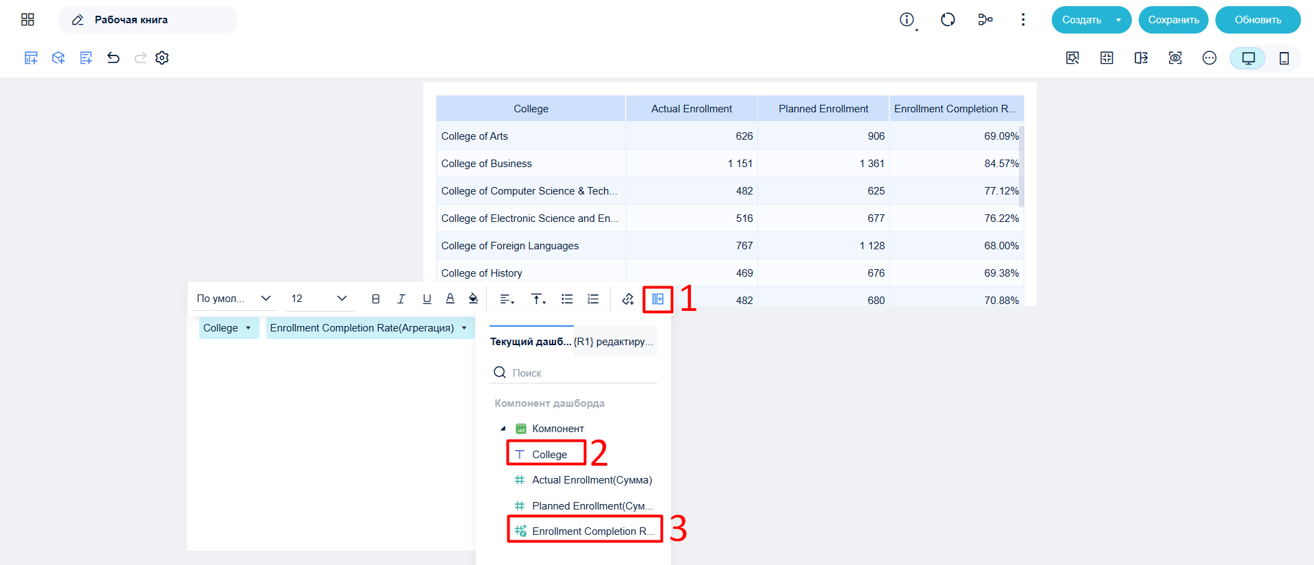Image resolution: width=1314 pixels, height=565 pixels.
Task: Open the settings gear icon
Action: point(162,58)
